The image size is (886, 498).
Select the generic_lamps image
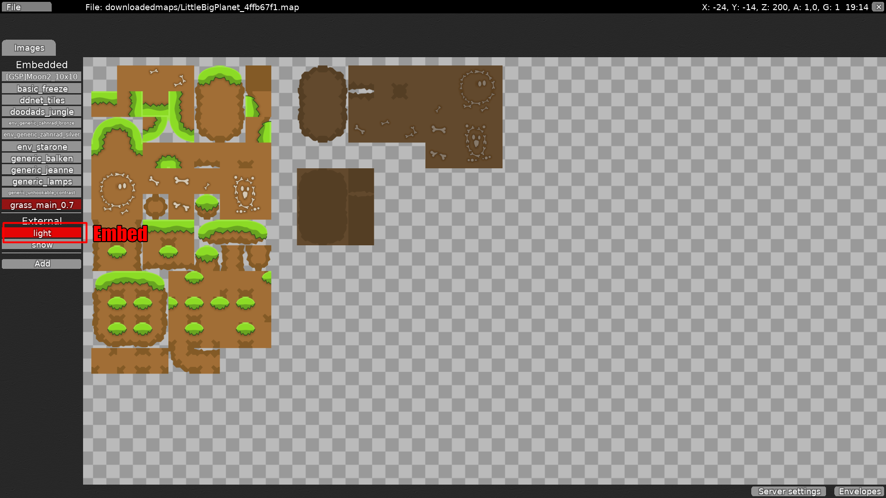(42, 181)
